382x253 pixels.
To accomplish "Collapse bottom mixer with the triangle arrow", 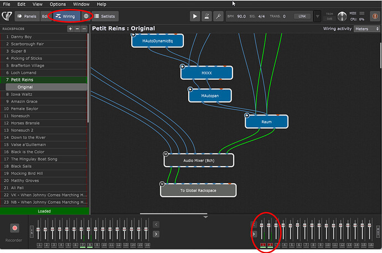I will [x=205, y=216].
